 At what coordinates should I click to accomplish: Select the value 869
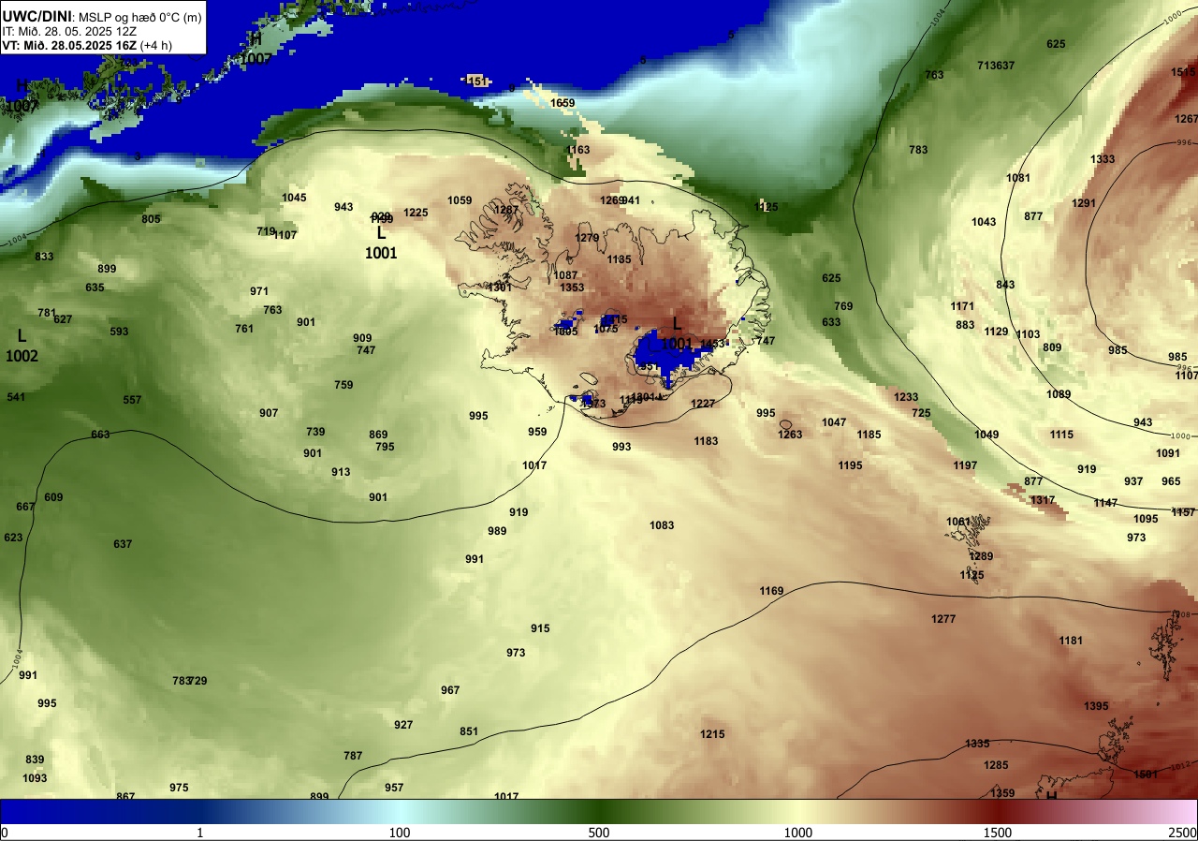[x=378, y=435]
